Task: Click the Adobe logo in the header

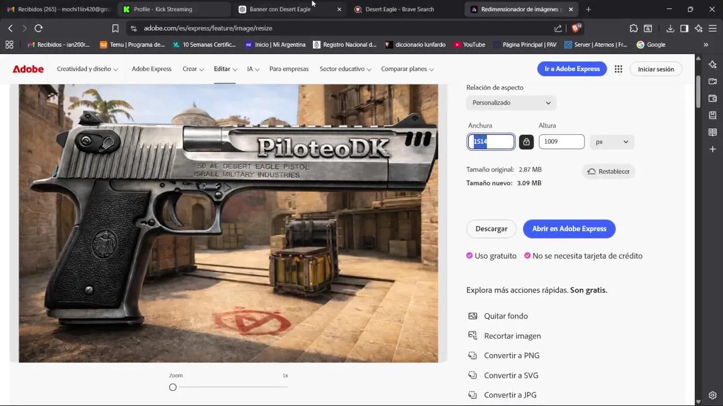Action: coord(28,69)
